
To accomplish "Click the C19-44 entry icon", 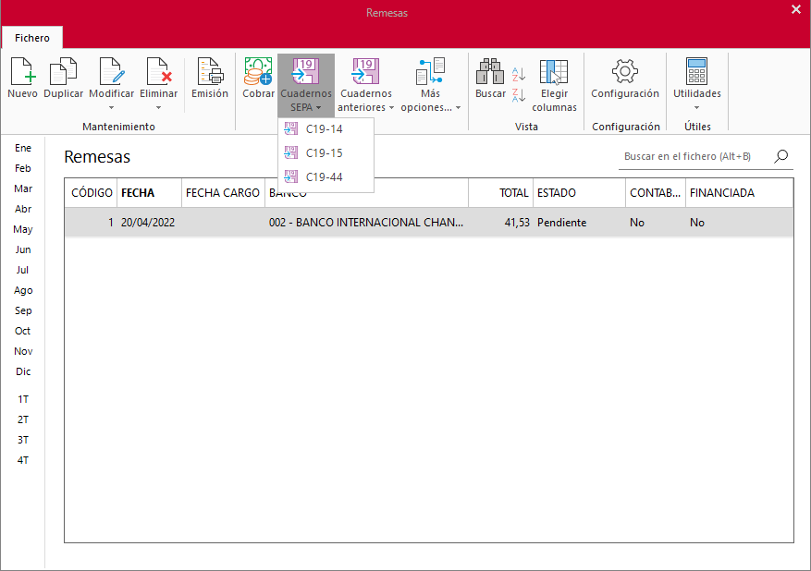I will (291, 176).
